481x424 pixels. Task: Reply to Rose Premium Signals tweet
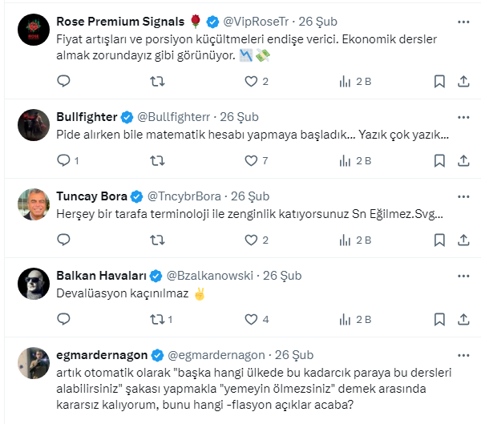[64, 81]
